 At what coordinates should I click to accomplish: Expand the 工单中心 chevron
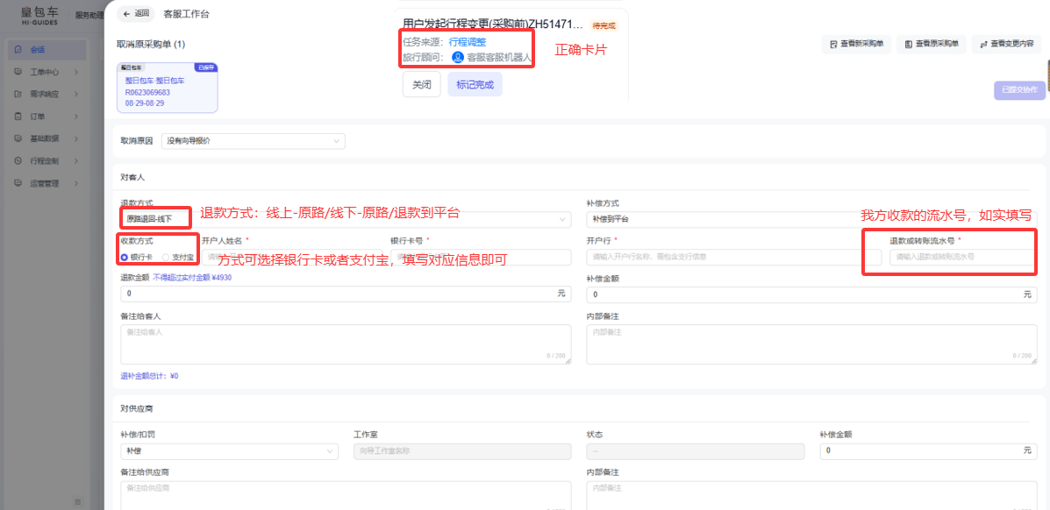coord(77,72)
